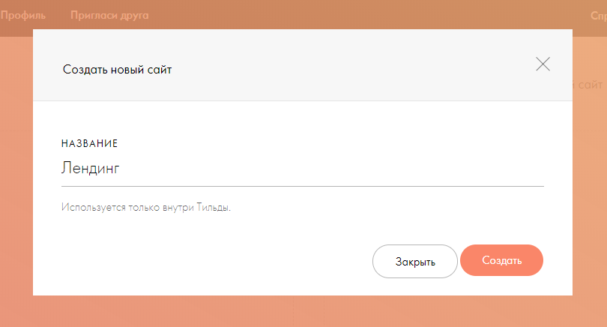
Task: Open the partially visible Спр menu item
Action: coord(599,16)
